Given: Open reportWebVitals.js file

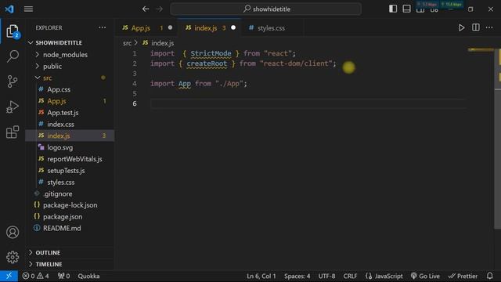Looking at the screenshot, I should 70,159.
